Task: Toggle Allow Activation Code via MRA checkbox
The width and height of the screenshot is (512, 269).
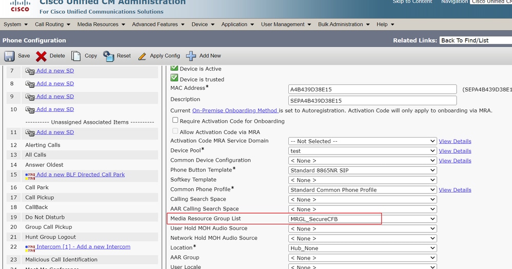Action: [x=175, y=131]
